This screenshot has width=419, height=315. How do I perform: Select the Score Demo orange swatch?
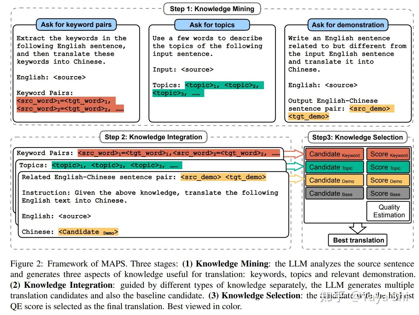tap(388, 180)
